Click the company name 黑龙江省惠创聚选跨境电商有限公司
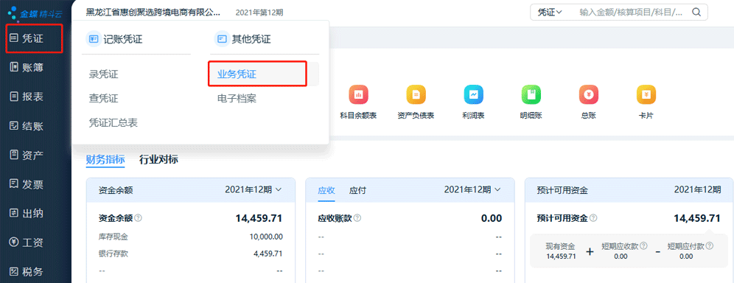 tap(153, 13)
